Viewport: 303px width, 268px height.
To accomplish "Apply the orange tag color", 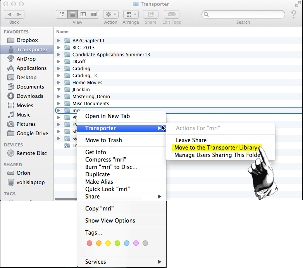I will (x=99, y=243).
